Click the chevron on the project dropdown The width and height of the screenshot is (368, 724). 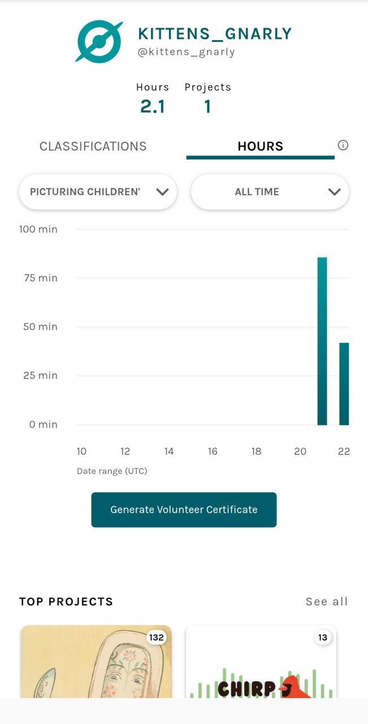coord(162,192)
